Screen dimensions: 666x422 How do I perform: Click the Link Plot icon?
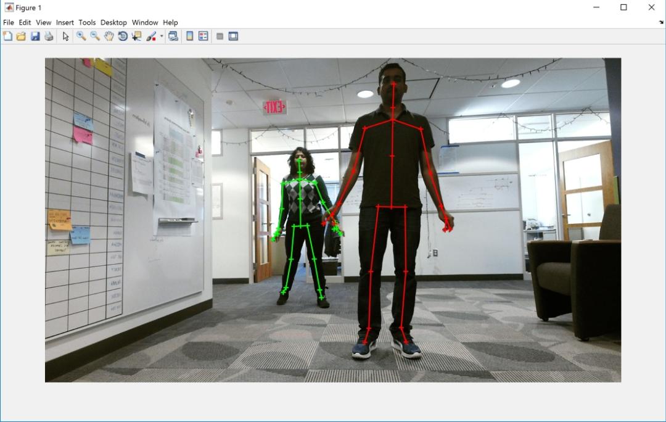[x=173, y=36]
